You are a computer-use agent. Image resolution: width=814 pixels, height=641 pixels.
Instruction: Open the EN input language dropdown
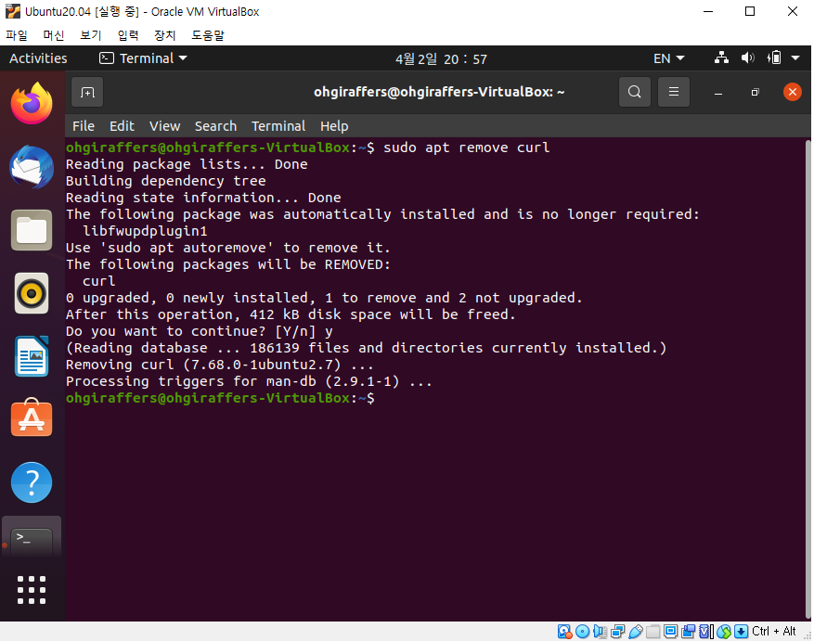(668, 58)
